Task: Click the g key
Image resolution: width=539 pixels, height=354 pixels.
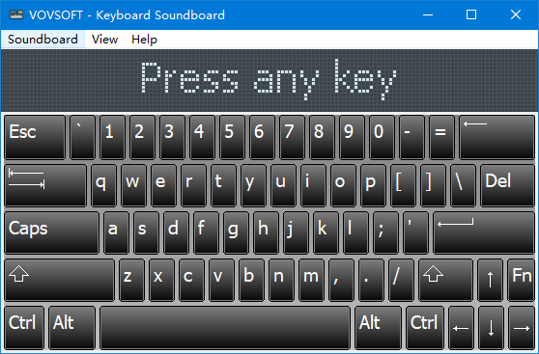Action: (236, 232)
